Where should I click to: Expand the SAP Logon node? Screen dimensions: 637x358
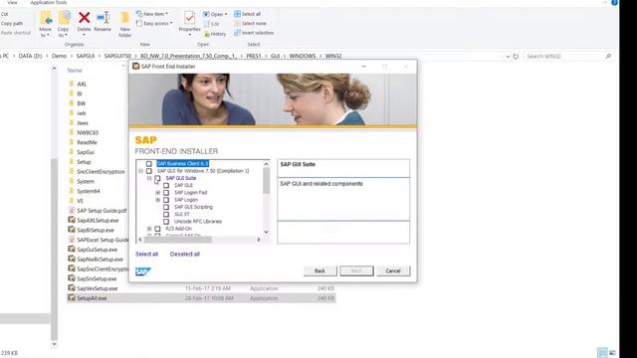pos(157,200)
